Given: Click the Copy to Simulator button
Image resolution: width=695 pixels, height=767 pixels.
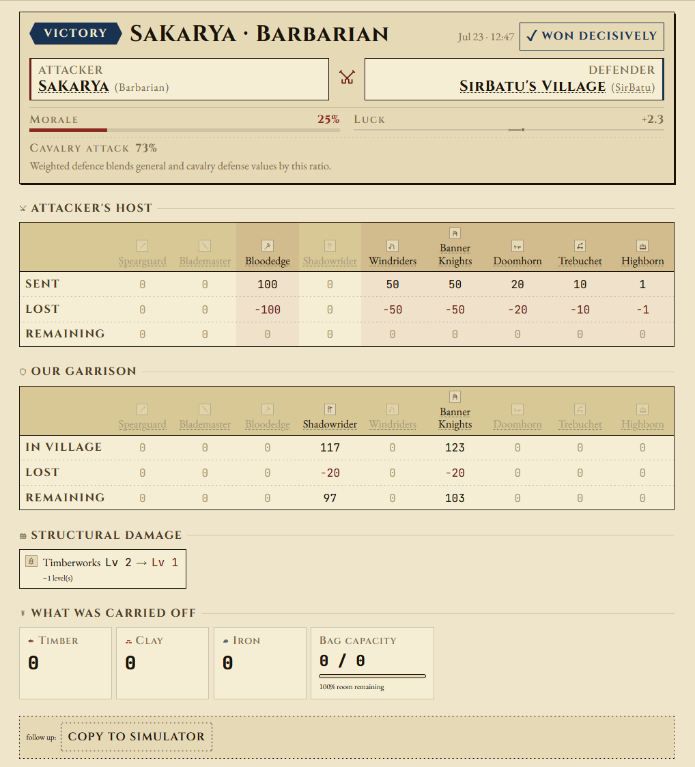Looking at the screenshot, I should 137,737.
